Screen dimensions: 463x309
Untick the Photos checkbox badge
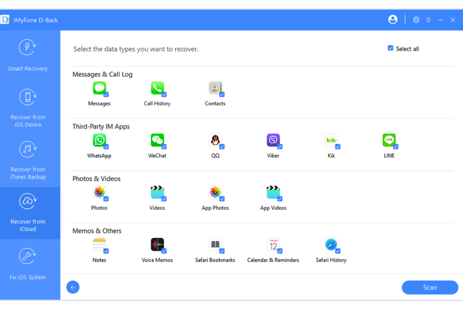point(106,199)
